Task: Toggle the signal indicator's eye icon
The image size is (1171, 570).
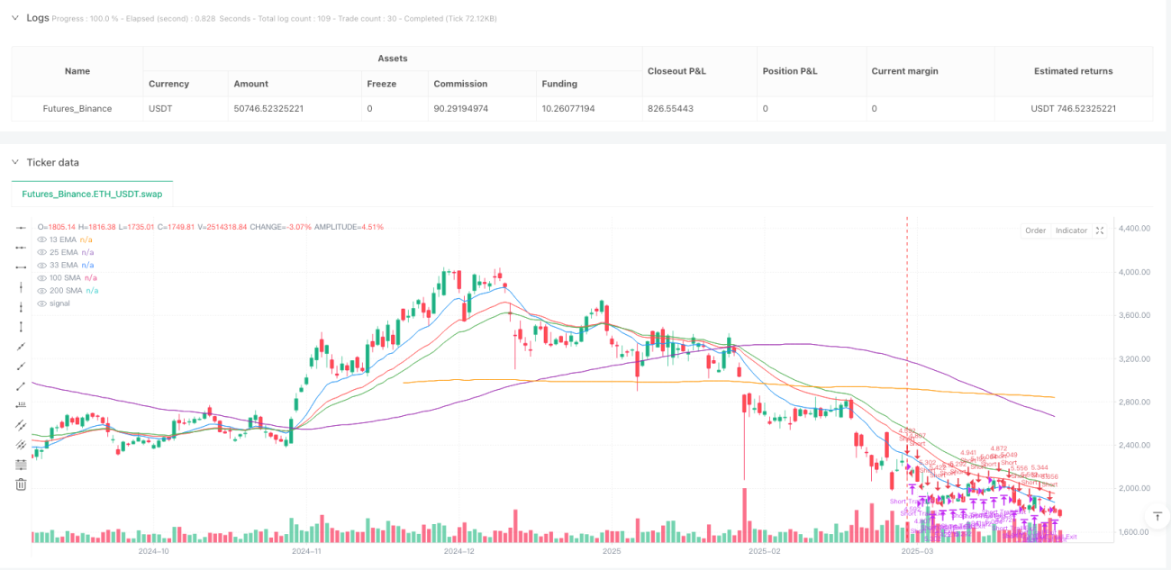Action: tap(41, 303)
